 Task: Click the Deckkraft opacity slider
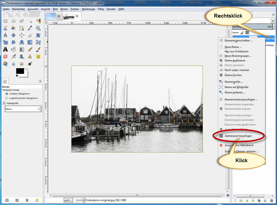click(x=253, y=27)
